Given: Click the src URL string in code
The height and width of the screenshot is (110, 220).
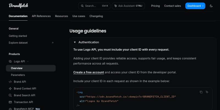Looking at the screenshot, I should 131,97.
